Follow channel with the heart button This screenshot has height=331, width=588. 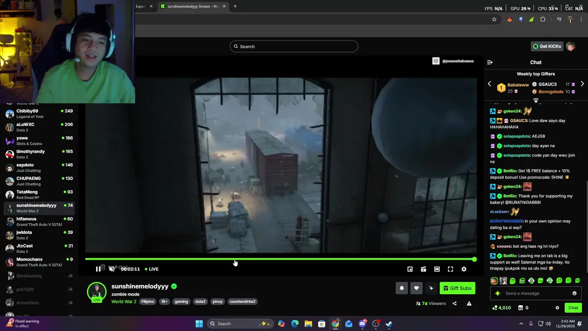(x=416, y=288)
